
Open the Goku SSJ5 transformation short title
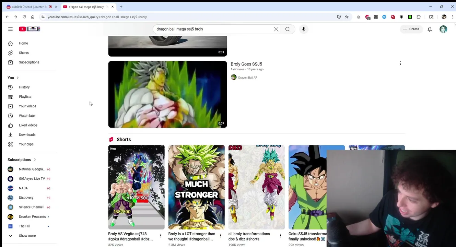click(307, 236)
